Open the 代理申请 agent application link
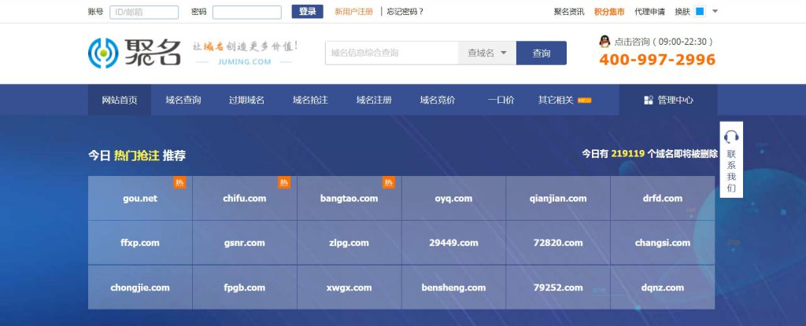Image resolution: width=806 pixels, height=326 pixels. (649, 11)
